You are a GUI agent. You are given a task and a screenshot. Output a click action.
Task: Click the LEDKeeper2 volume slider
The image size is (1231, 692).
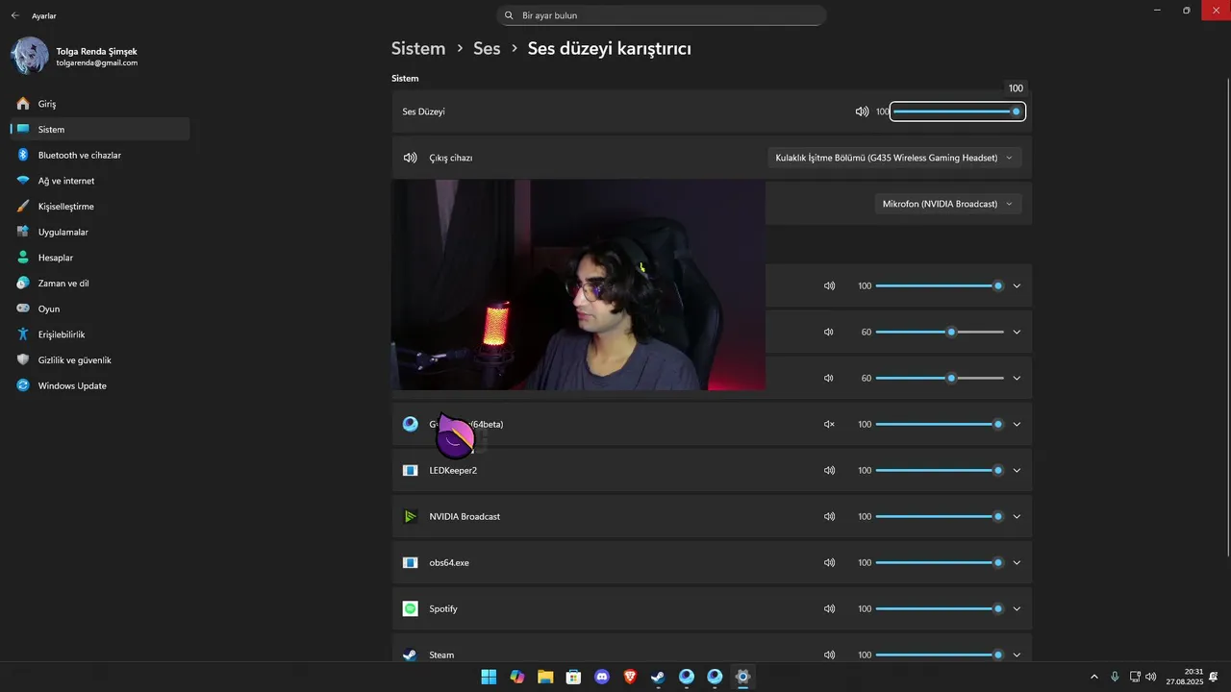click(x=940, y=470)
